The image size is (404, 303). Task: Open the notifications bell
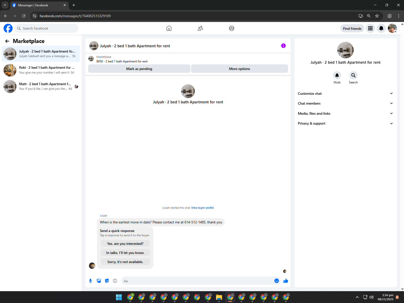[x=381, y=28]
